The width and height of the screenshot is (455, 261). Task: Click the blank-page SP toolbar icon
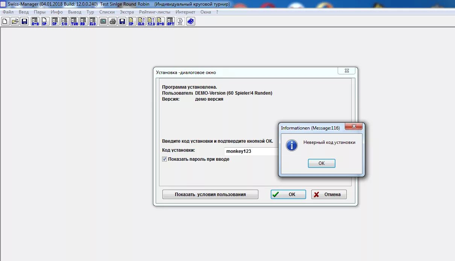(x=44, y=21)
